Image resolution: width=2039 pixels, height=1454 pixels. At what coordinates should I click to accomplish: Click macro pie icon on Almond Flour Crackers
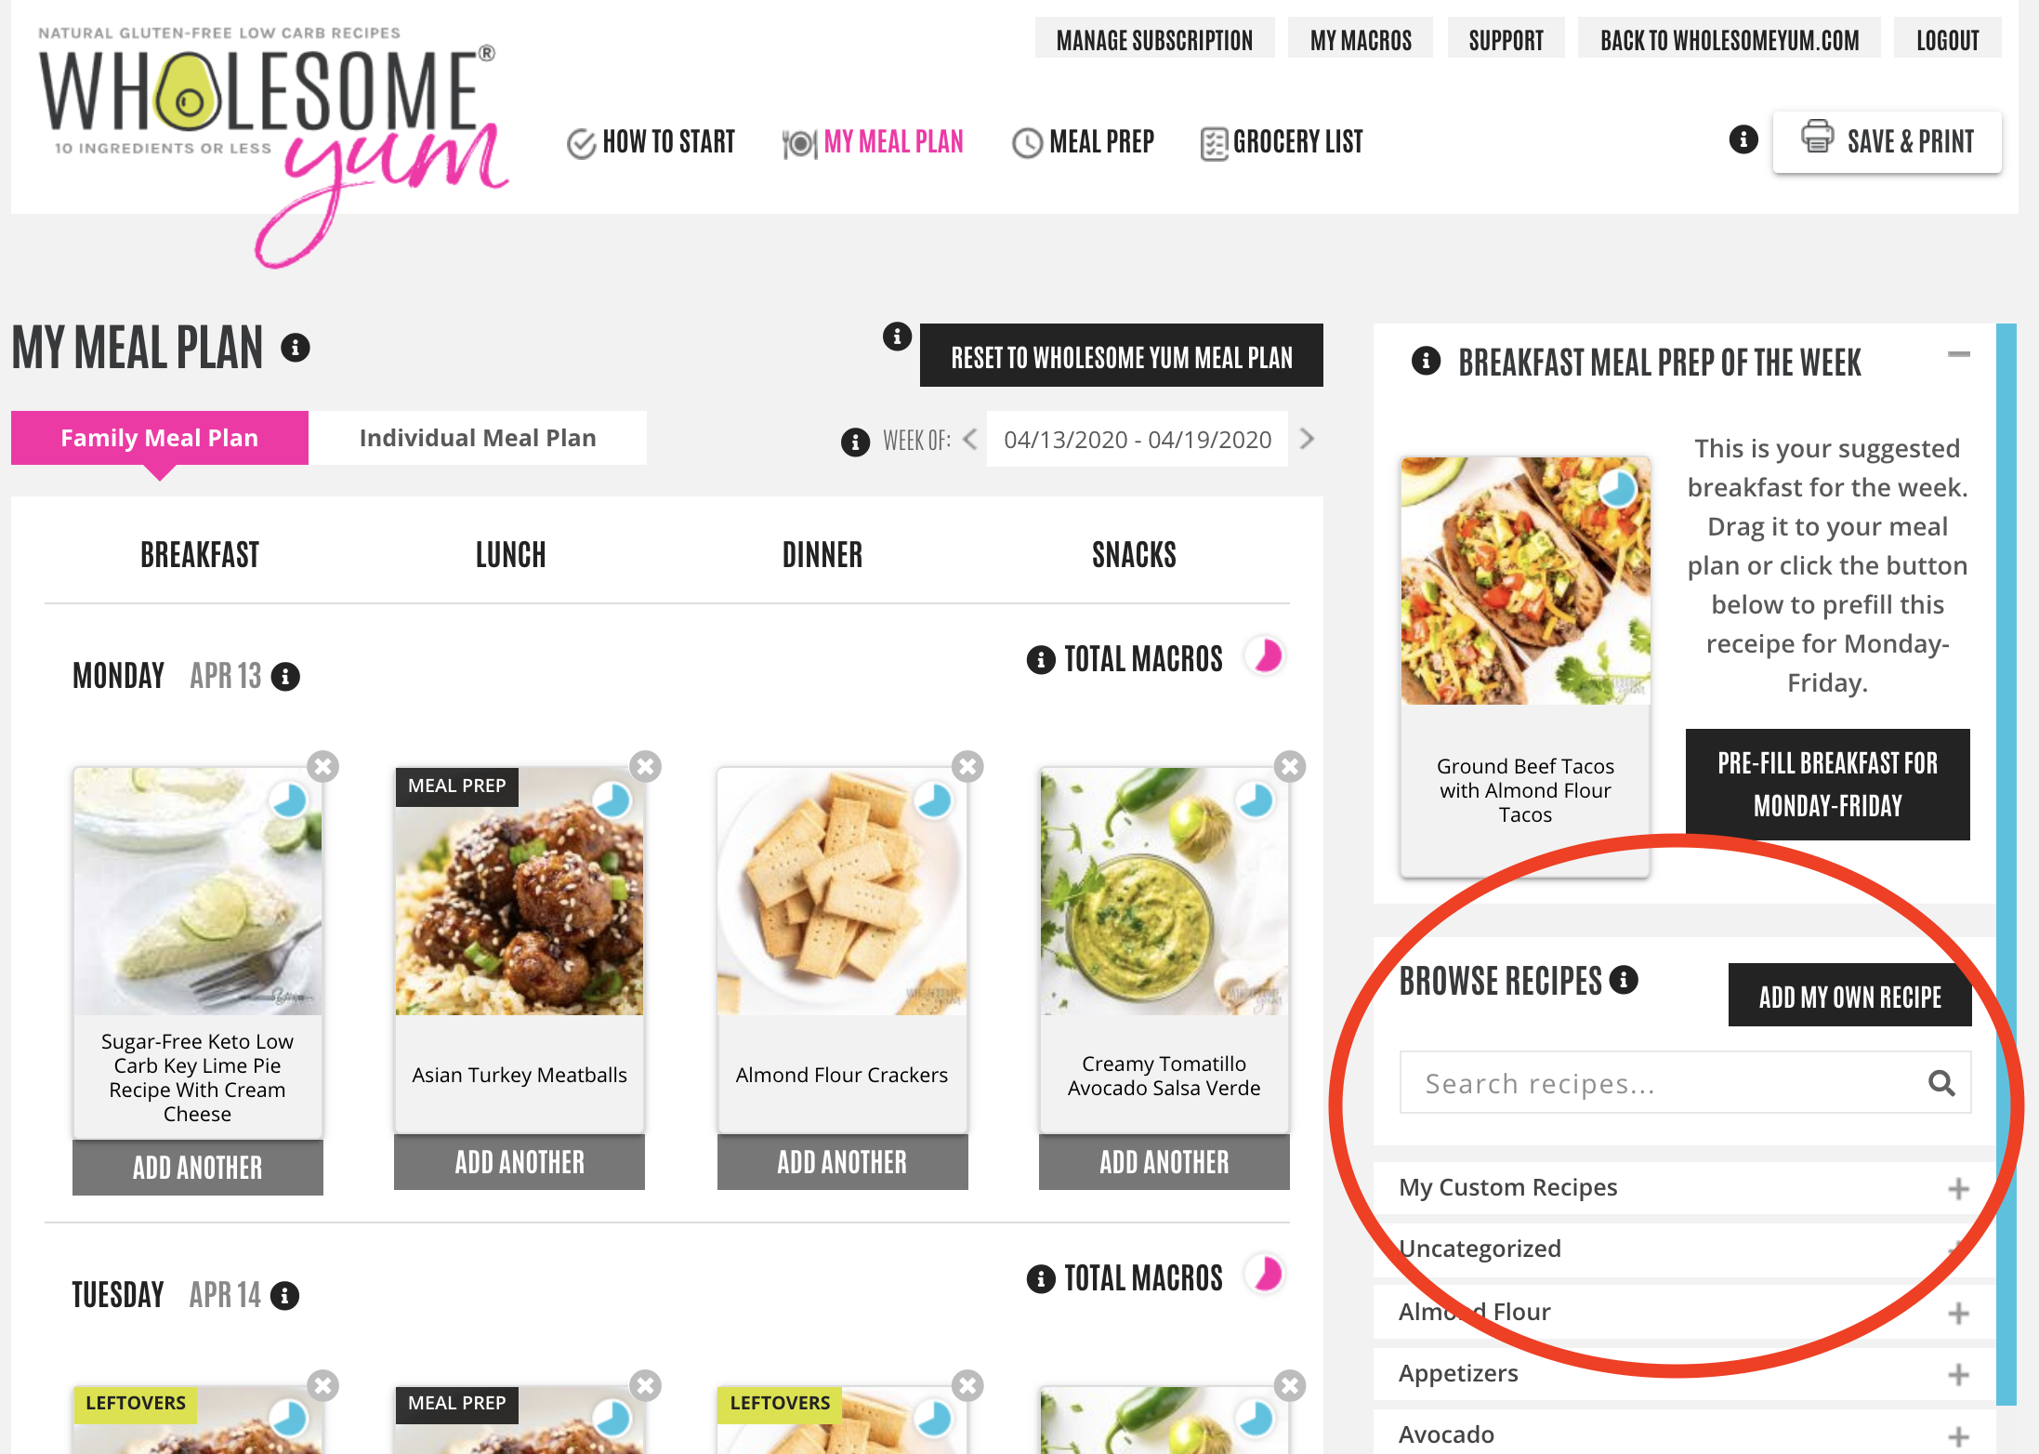933,800
